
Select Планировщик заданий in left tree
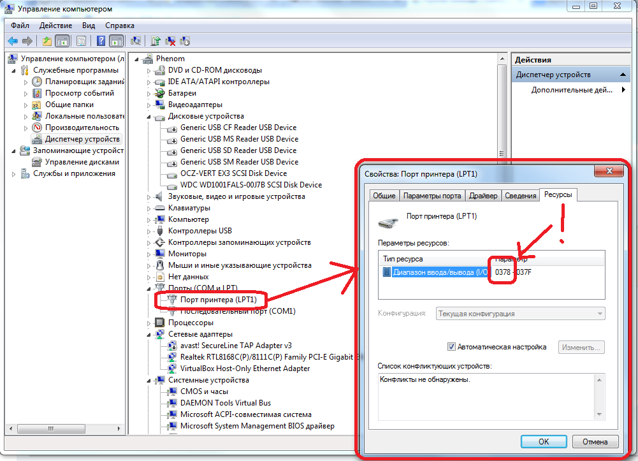pyautogui.click(x=85, y=82)
